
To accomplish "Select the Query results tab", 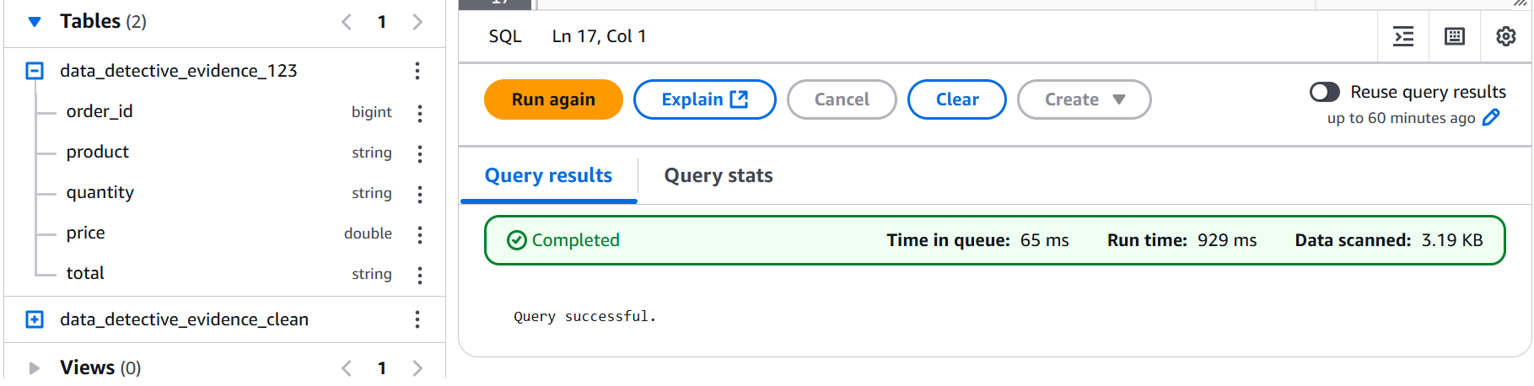I will pos(548,175).
